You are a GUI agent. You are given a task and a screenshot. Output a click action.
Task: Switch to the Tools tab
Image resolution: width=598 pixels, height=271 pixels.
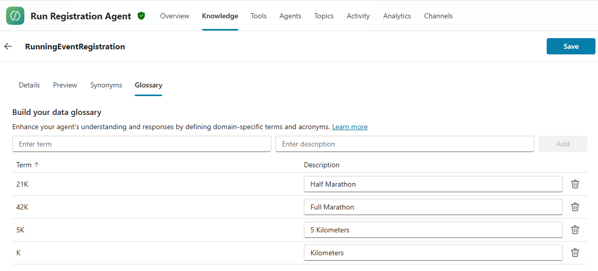(258, 16)
